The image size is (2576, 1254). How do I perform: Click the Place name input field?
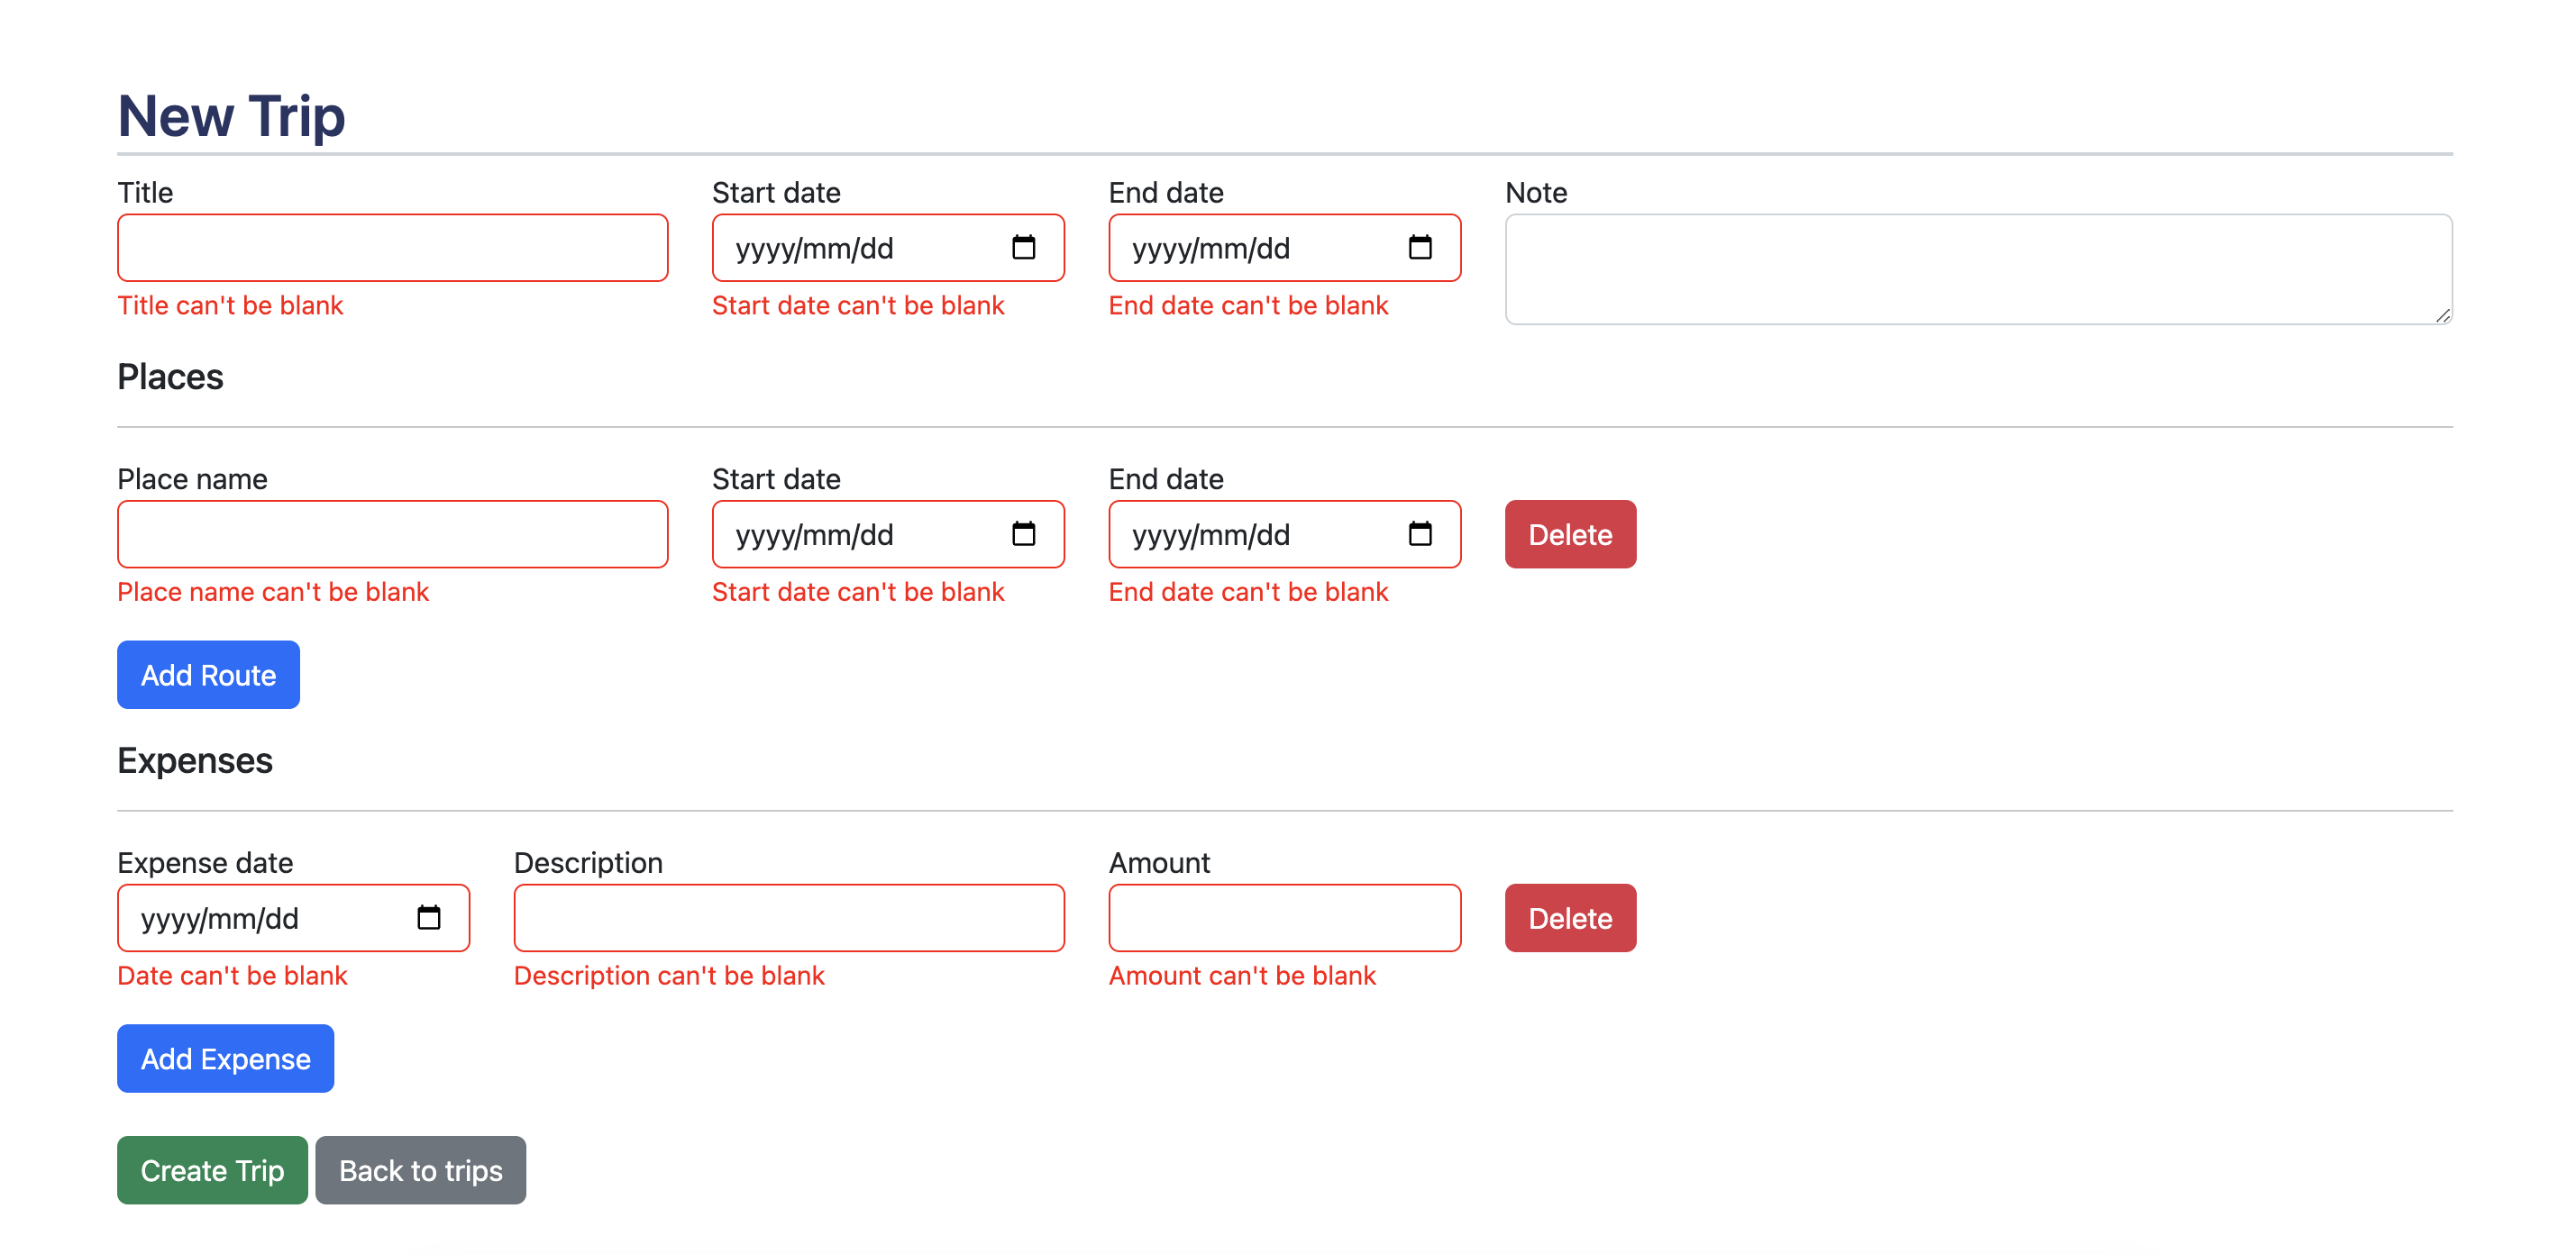click(392, 534)
